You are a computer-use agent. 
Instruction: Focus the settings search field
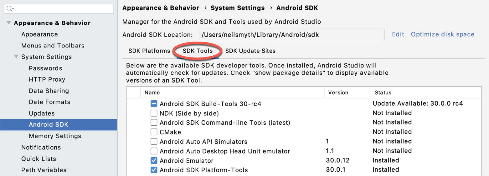pos(59,9)
